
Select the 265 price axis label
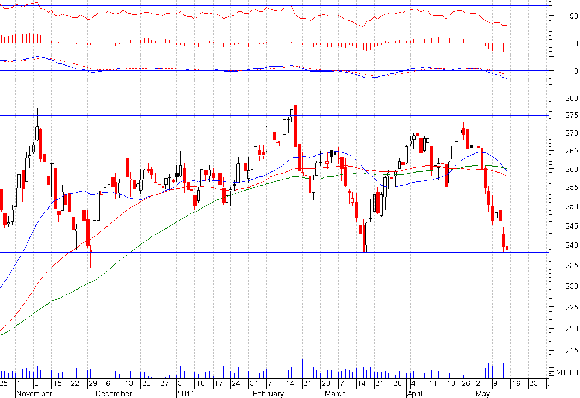coord(571,151)
